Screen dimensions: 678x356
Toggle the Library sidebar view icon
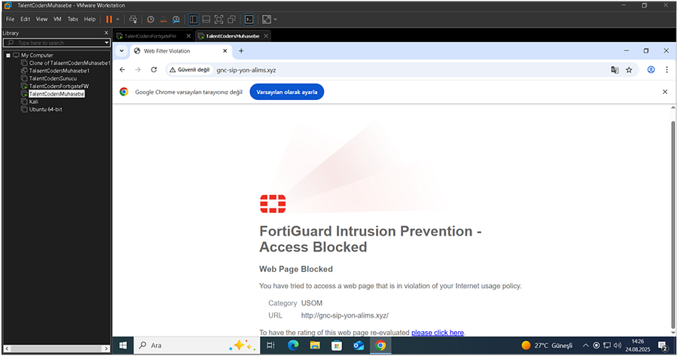(194, 19)
